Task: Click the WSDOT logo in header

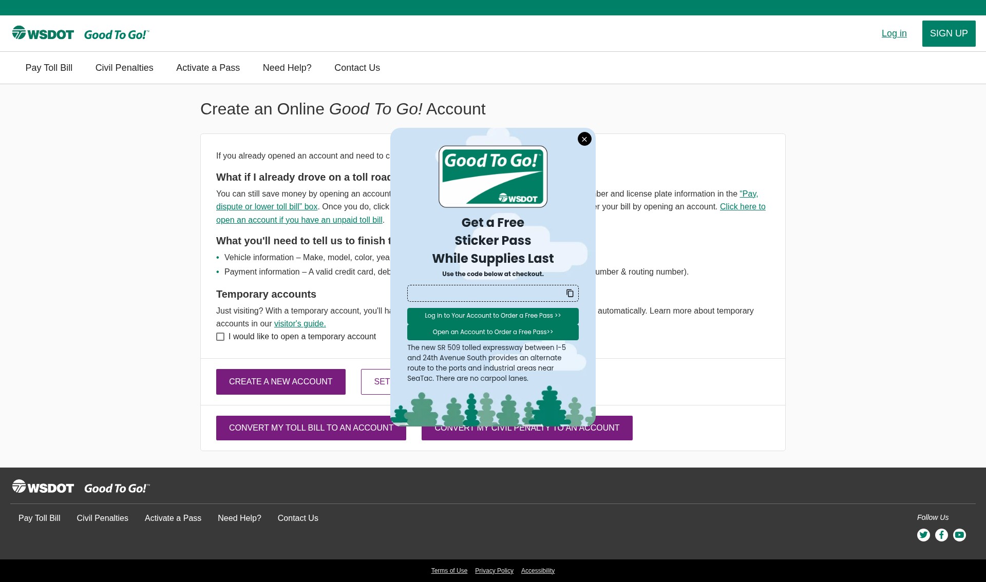Action: pos(43,33)
